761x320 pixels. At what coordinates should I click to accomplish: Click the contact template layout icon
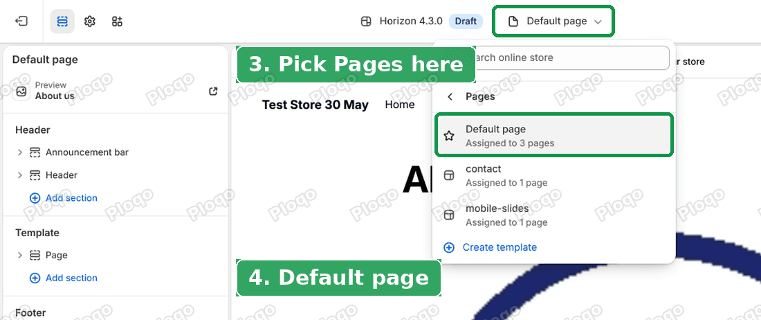click(450, 176)
